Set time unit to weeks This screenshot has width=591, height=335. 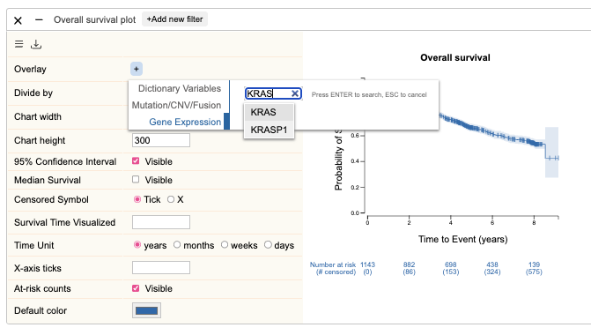coord(225,245)
